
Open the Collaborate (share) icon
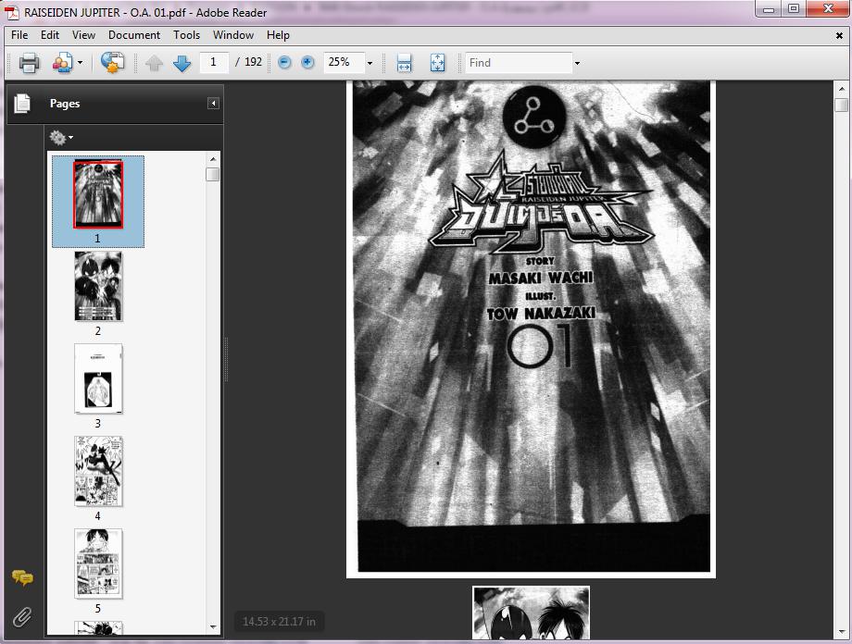(62, 63)
